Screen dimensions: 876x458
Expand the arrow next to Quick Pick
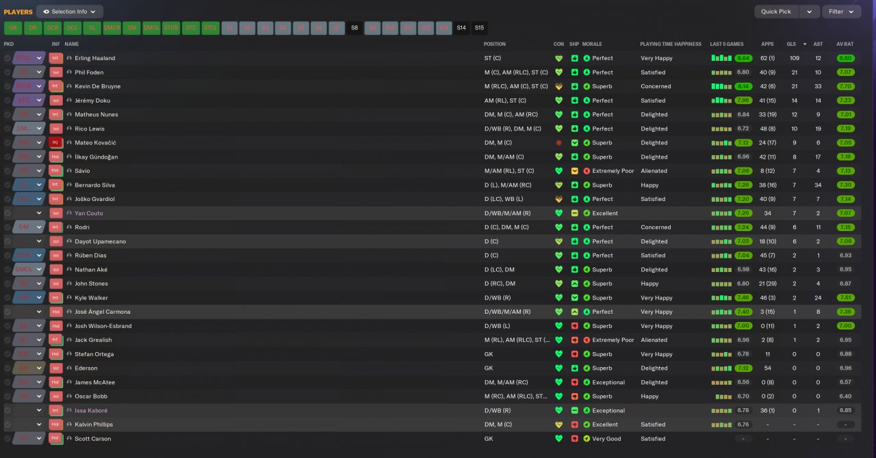[810, 12]
